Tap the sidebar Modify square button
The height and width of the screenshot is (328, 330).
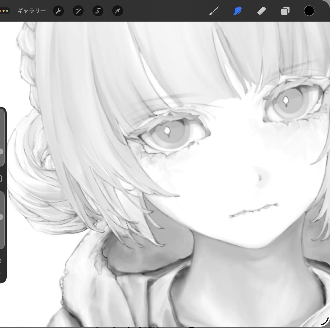[x=1, y=178]
